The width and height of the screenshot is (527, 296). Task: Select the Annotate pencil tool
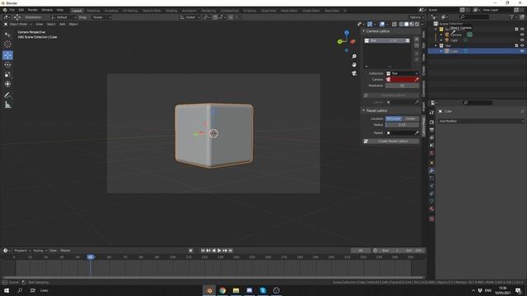pos(7,95)
